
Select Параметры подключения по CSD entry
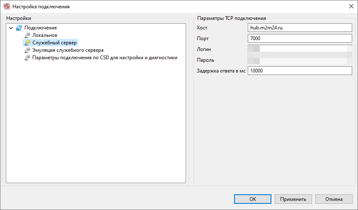click(x=105, y=58)
